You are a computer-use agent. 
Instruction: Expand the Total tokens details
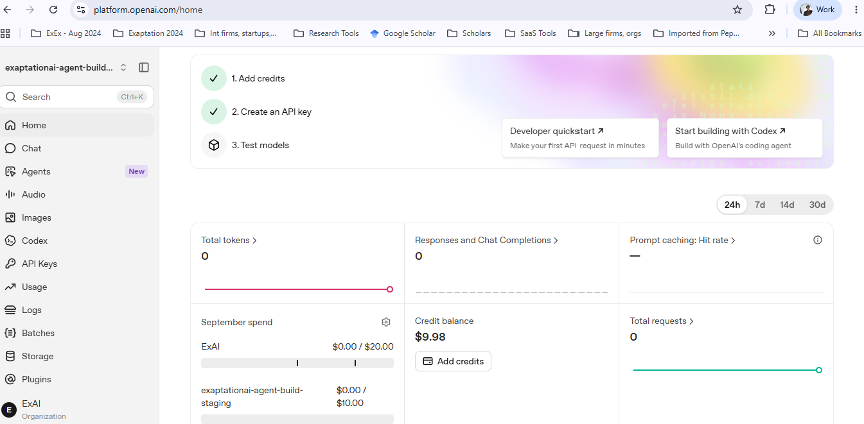[229, 240]
